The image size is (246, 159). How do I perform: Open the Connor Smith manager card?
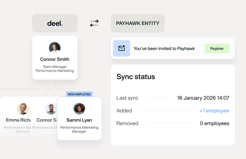coord(55,58)
